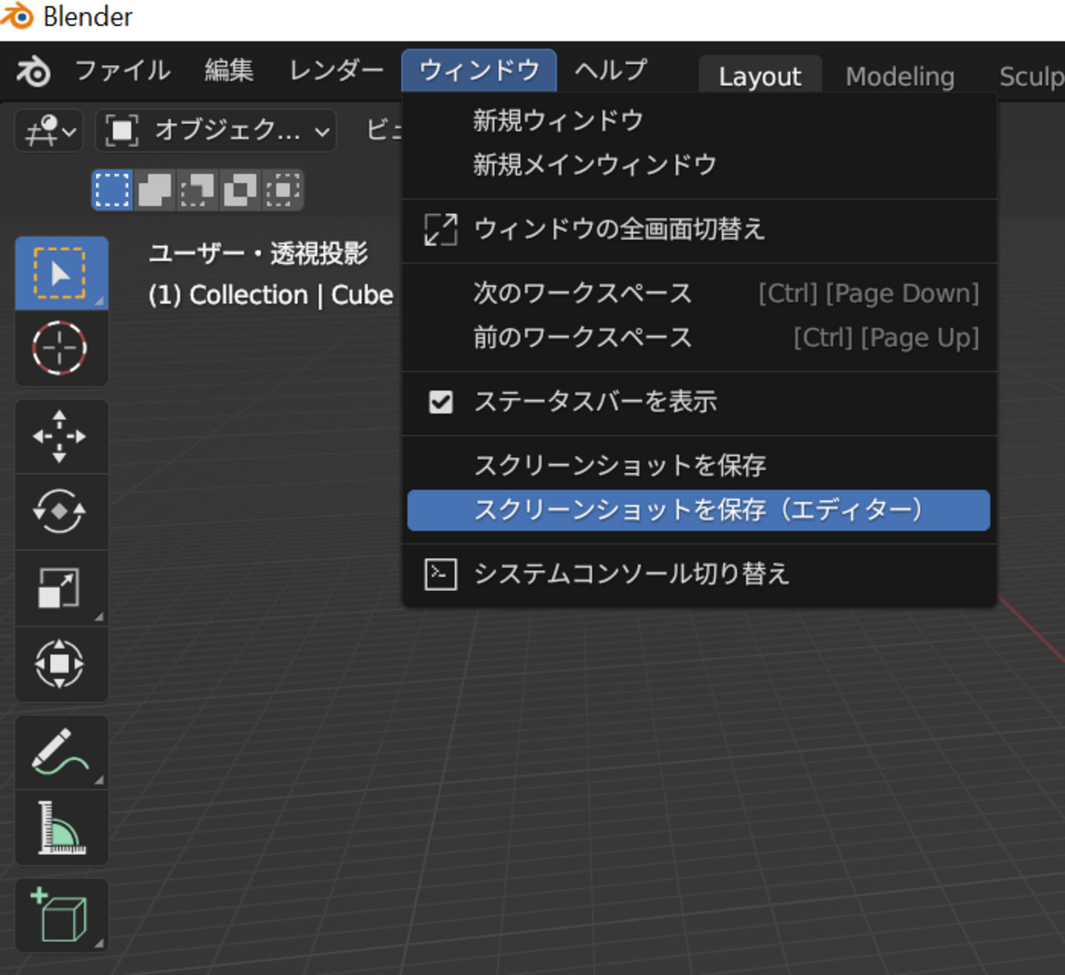Switch to the Modeling workspace tab
Screen dimensions: 1065x975
(900, 75)
